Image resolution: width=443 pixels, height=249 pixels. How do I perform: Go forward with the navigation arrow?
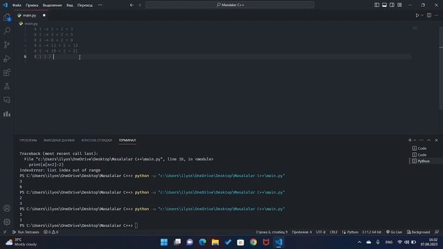tap(140, 5)
